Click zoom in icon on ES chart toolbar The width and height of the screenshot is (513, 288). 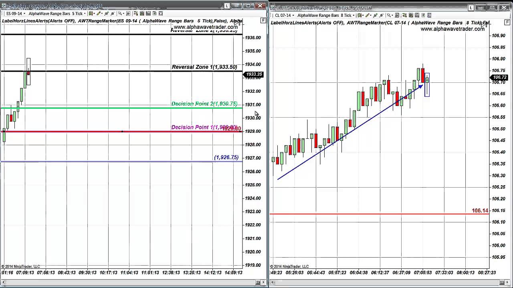tap(107, 14)
